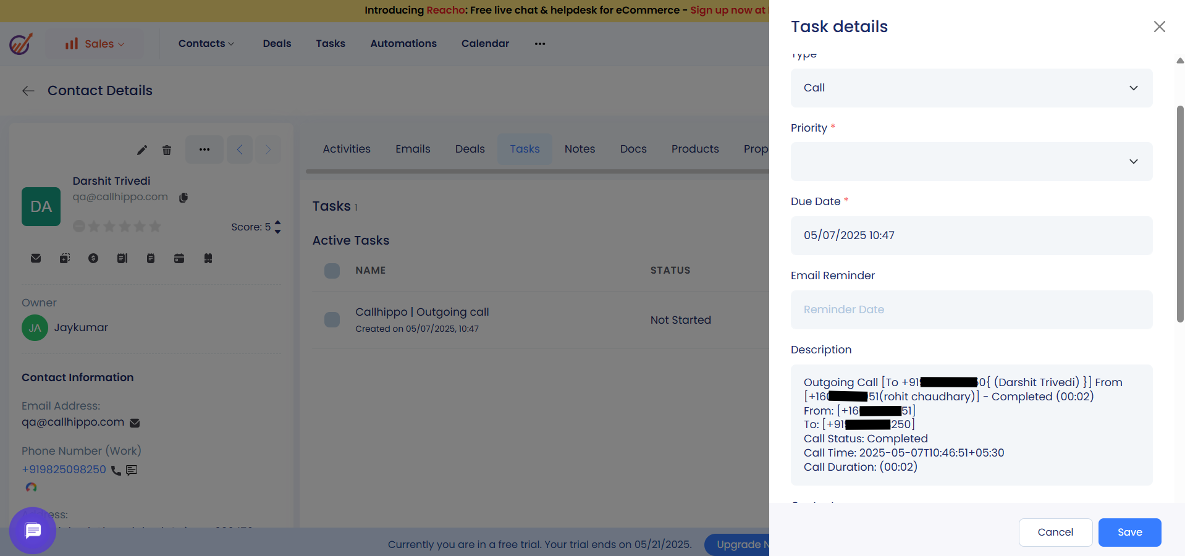1185x556 pixels.
Task: Click note page quick-action icon
Action: [151, 258]
